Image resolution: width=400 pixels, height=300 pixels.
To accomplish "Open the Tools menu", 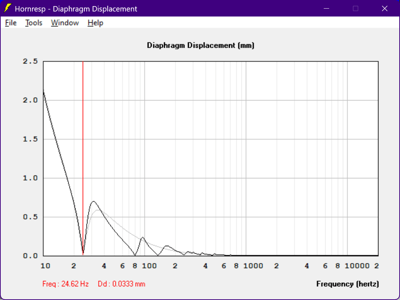I will coord(34,23).
